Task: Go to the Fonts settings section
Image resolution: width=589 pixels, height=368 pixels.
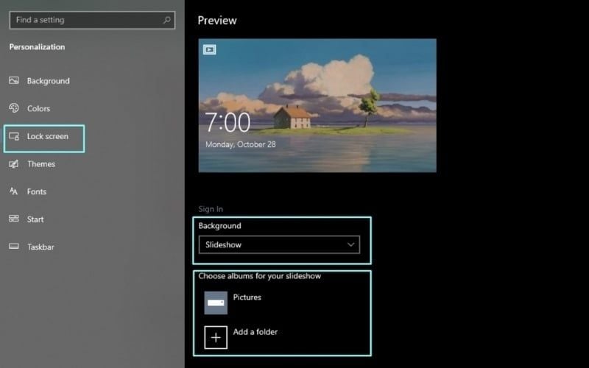Action: [x=37, y=191]
